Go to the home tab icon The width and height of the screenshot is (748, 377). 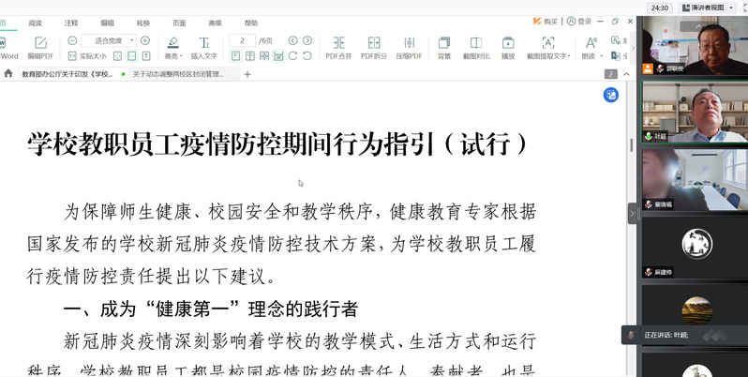click(8, 73)
